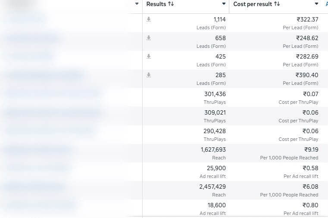Download leads for the 658 results row
The height and width of the screenshot is (218, 328).
pos(149,38)
